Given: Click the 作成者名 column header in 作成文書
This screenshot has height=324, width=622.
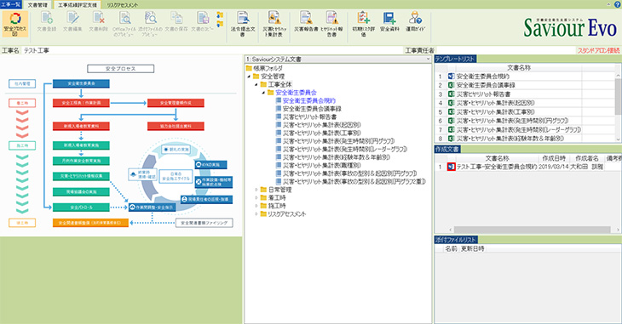Looking at the screenshot, I should tap(587, 158).
